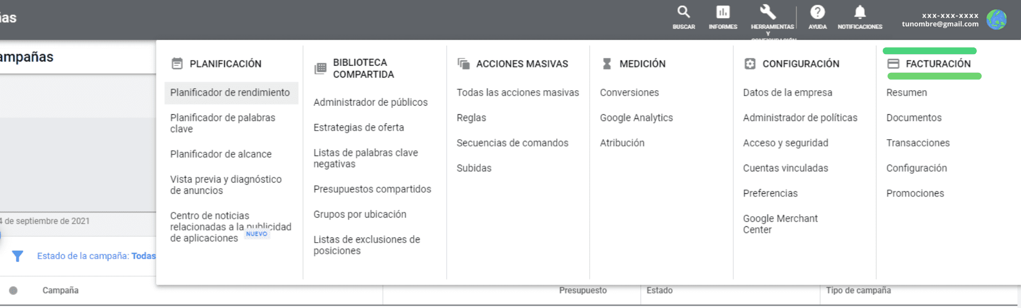The image size is (1021, 308).
Task: Open Google Merchant Center
Action: click(x=780, y=224)
